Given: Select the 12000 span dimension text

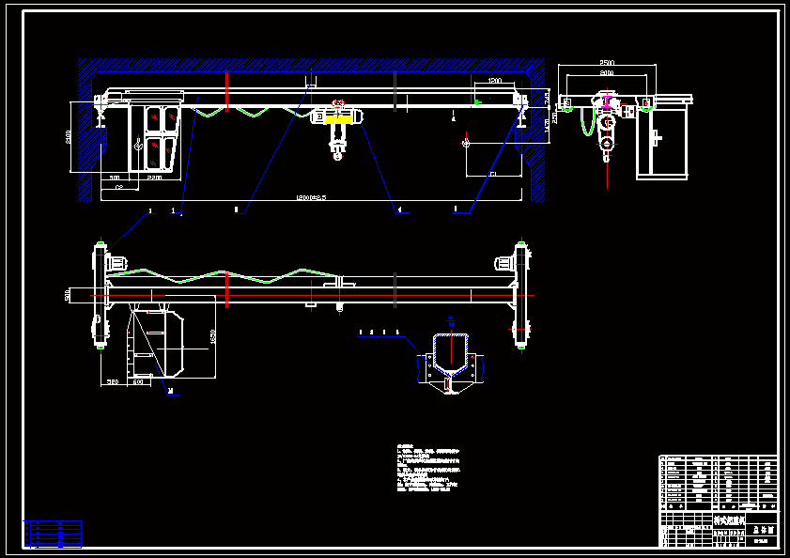Looking at the screenshot, I should pyautogui.click(x=311, y=197).
